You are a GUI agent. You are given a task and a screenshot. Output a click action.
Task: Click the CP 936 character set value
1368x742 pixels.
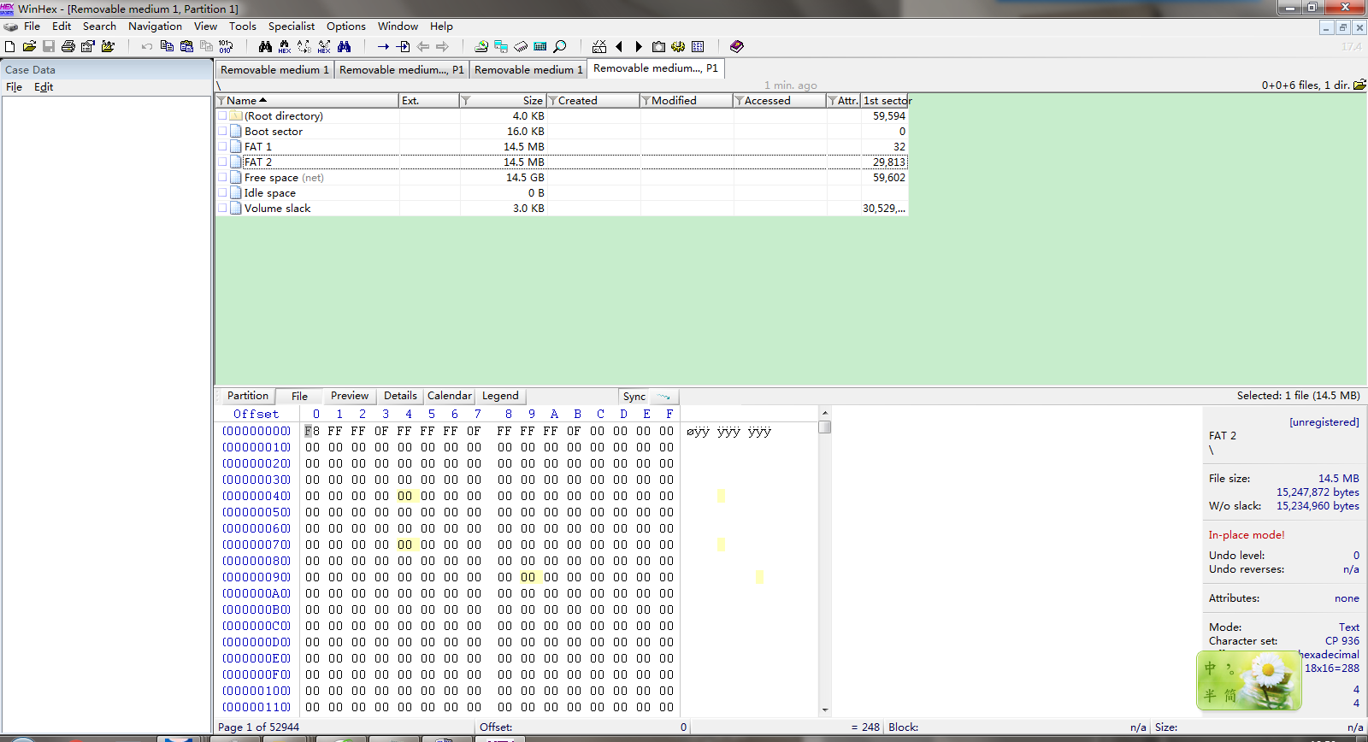[x=1341, y=641]
